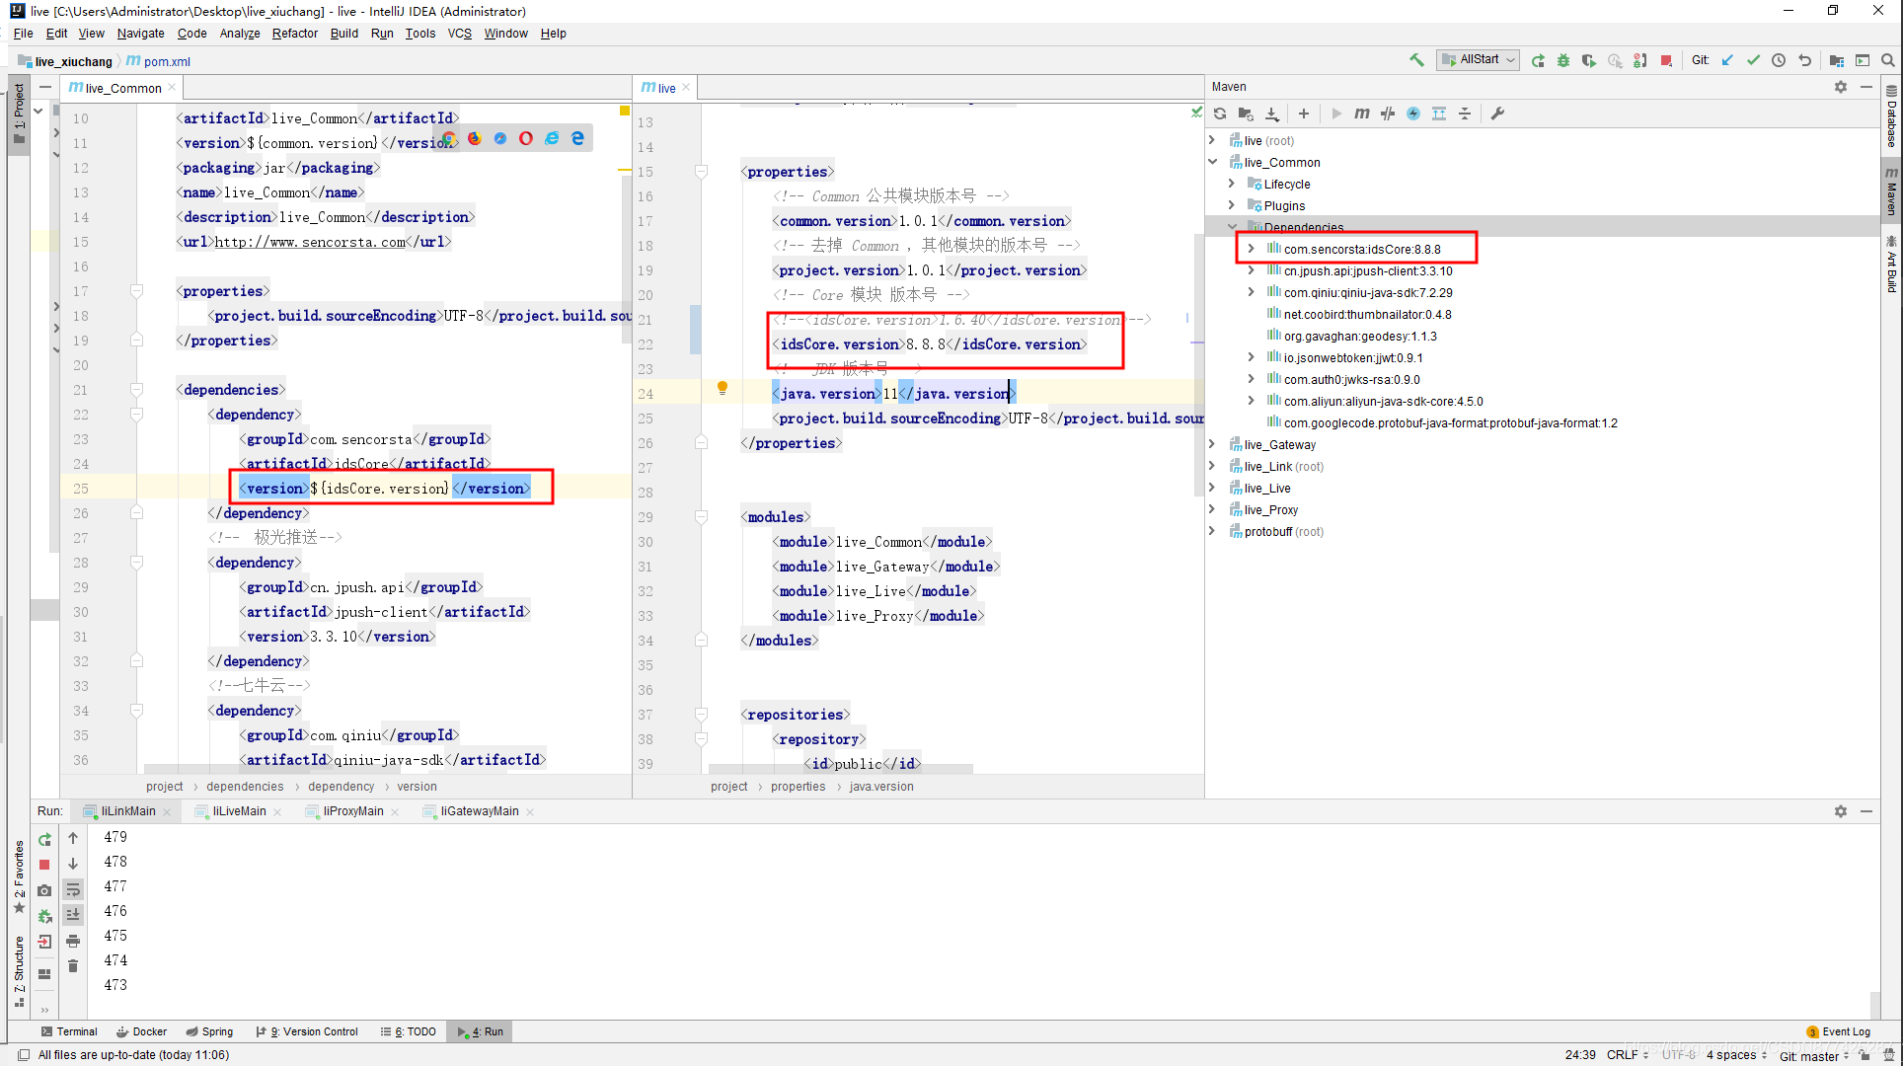This screenshot has height=1066, width=1903.
Task: Expand live (root) node in Maven tree
Action: pyautogui.click(x=1212, y=140)
